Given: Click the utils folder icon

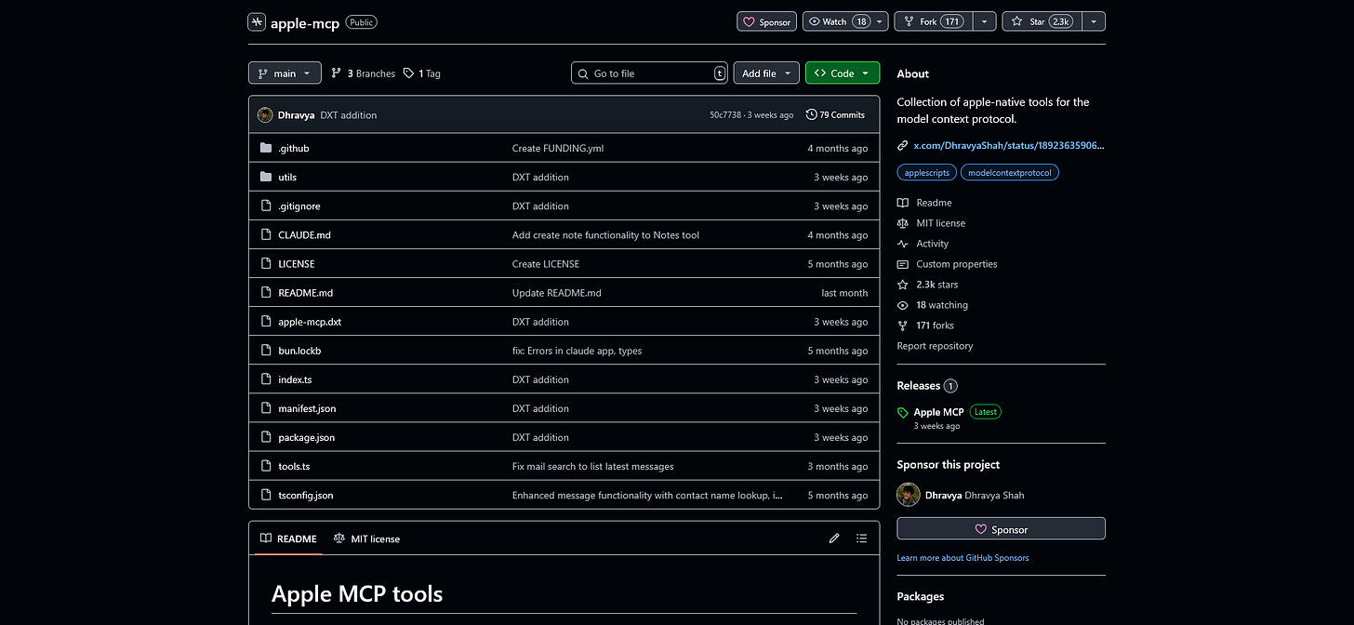Looking at the screenshot, I should click(x=266, y=177).
